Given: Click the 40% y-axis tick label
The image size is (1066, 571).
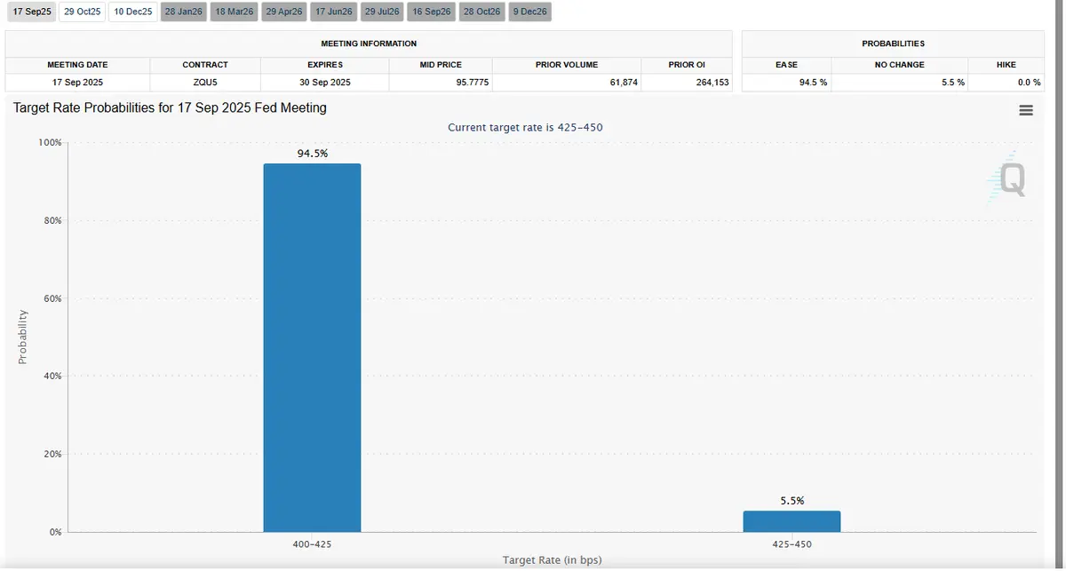Looking at the screenshot, I should pos(53,376).
